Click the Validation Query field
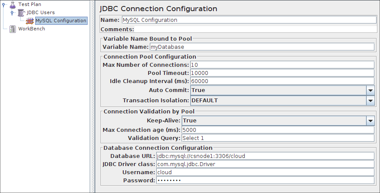This screenshot has width=380, height=193. click(278, 138)
